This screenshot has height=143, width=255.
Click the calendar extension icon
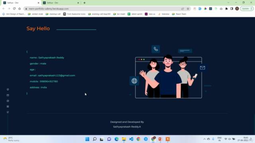click(194, 9)
